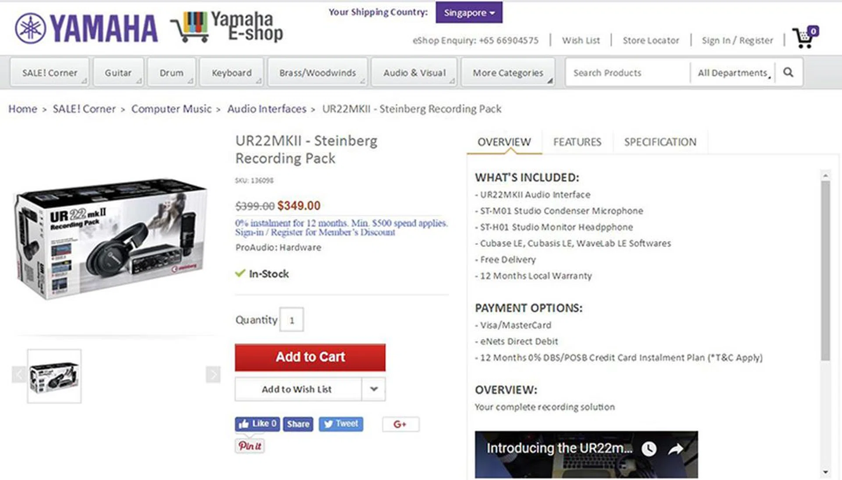Click the Google Plus share icon
This screenshot has width=842, height=480.
point(400,424)
